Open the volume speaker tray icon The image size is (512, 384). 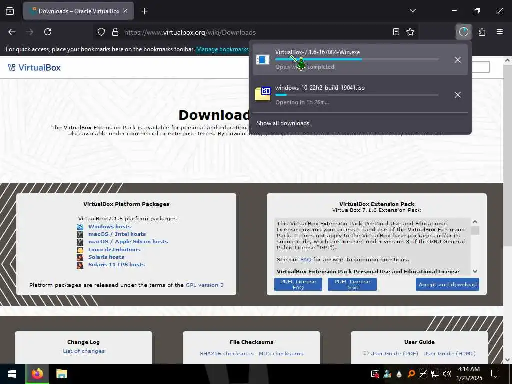[x=447, y=374]
